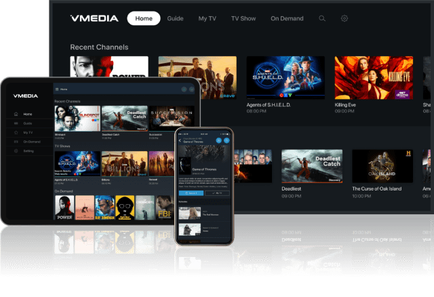Open Guide in the tablet sidebar
Image resolution: width=434 pixels, height=297 pixels.
click(x=27, y=123)
